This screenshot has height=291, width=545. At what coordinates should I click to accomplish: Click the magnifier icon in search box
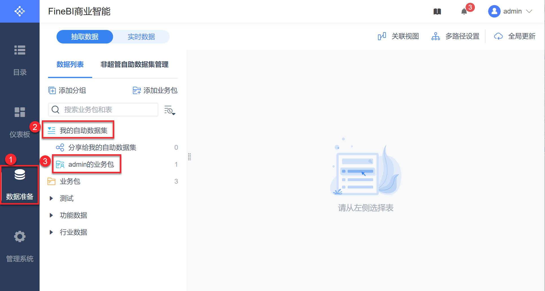pos(55,110)
